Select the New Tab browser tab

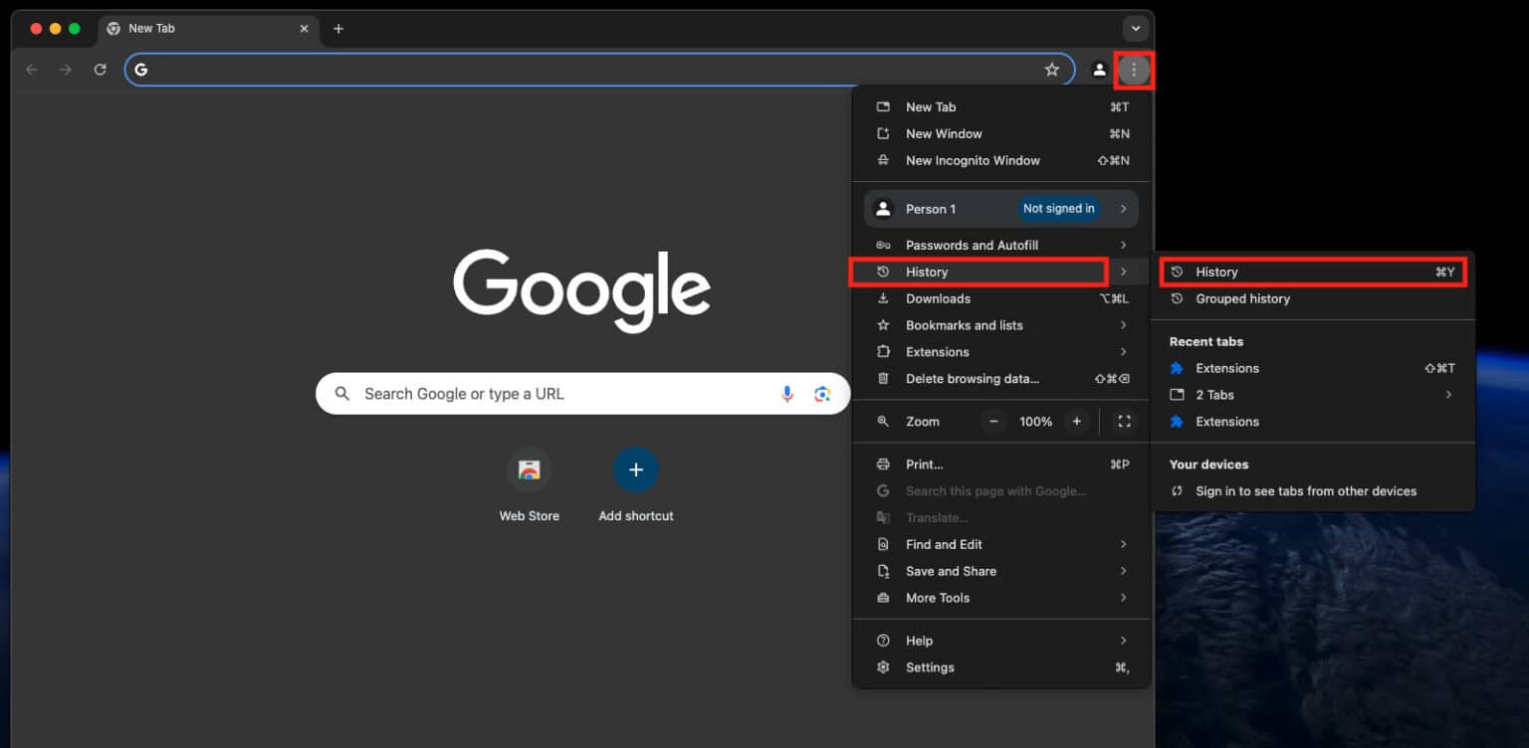click(x=199, y=28)
